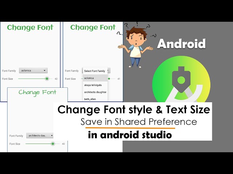Click the handwritten-style Change Font title

(37, 92)
